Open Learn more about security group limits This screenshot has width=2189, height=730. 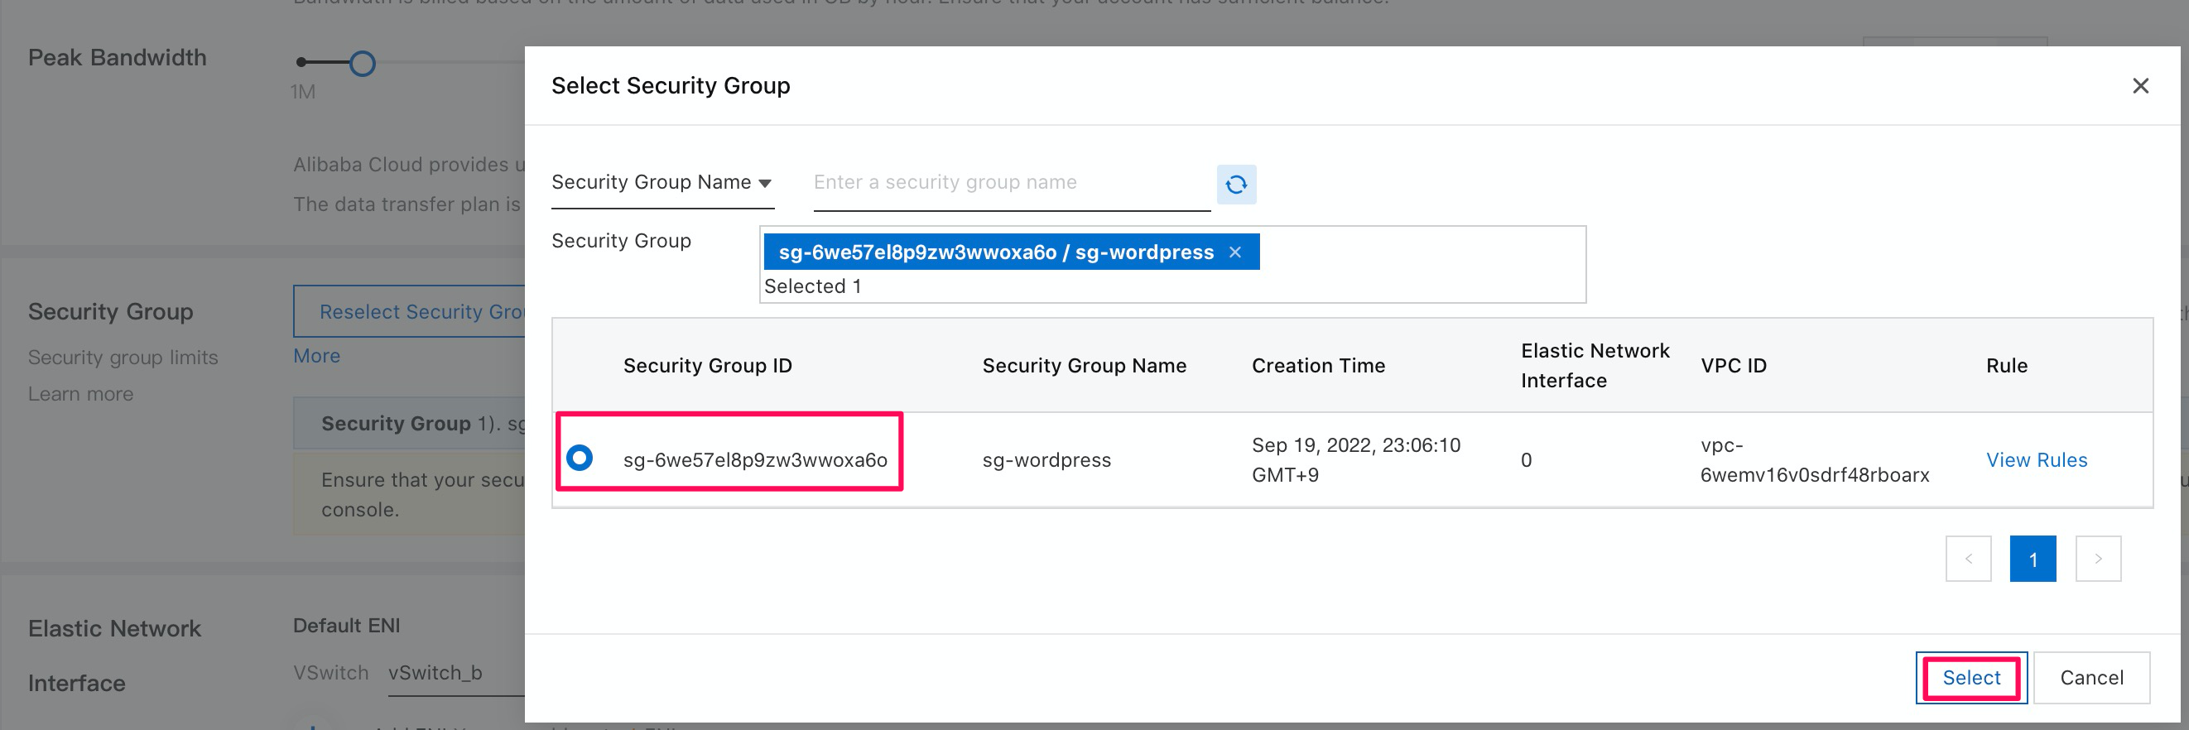[x=81, y=394]
